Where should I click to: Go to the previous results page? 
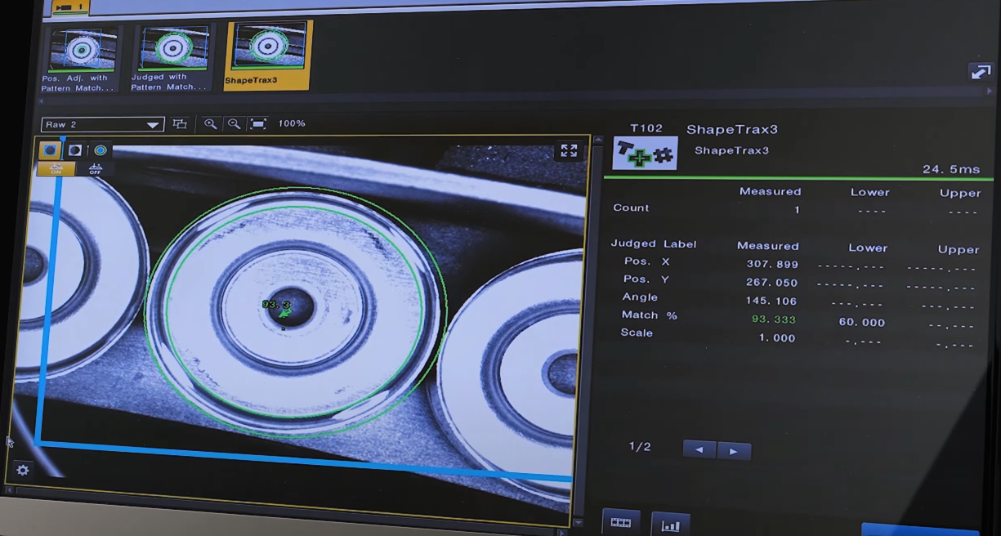click(699, 449)
